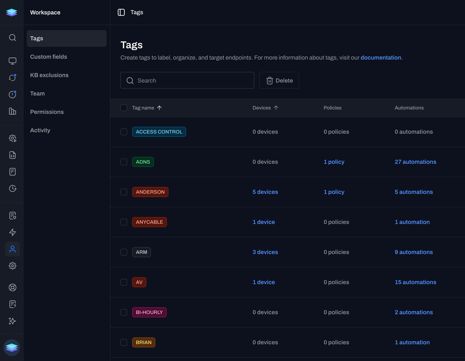Open the document question mark icon

(x=12, y=304)
